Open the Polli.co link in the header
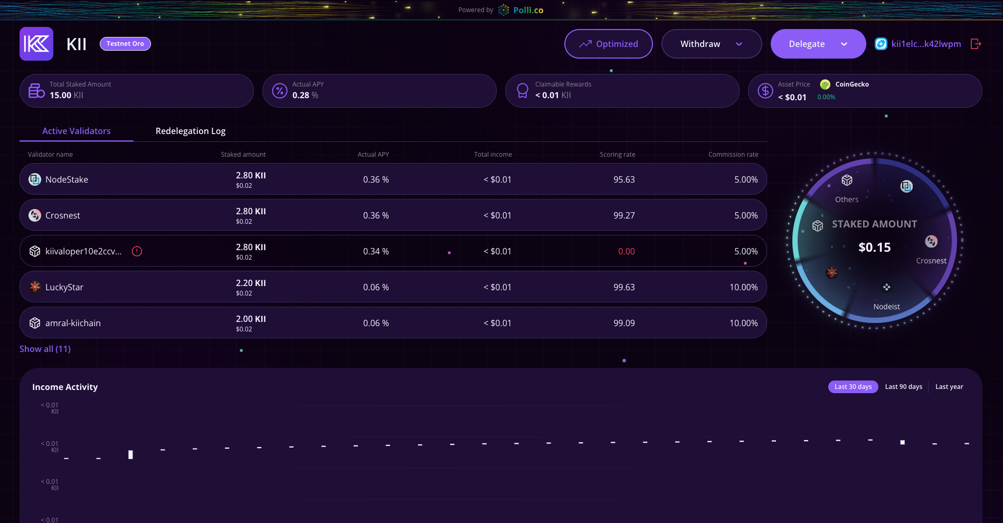The width and height of the screenshot is (1003, 523). click(527, 9)
